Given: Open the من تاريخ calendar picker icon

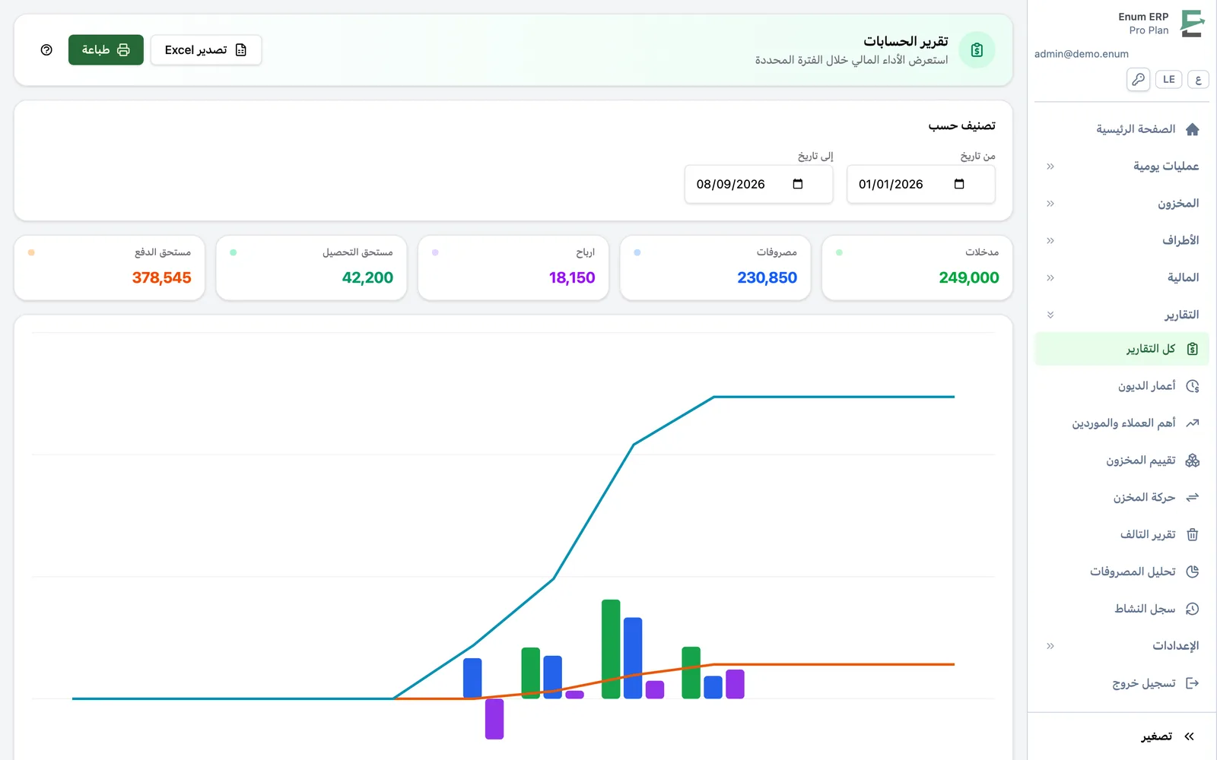Looking at the screenshot, I should (x=959, y=184).
